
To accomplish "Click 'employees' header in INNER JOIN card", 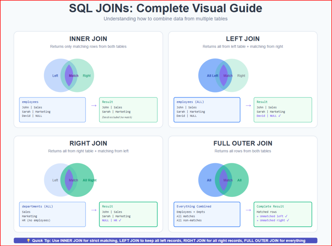I will pyautogui.click(x=30, y=102).
